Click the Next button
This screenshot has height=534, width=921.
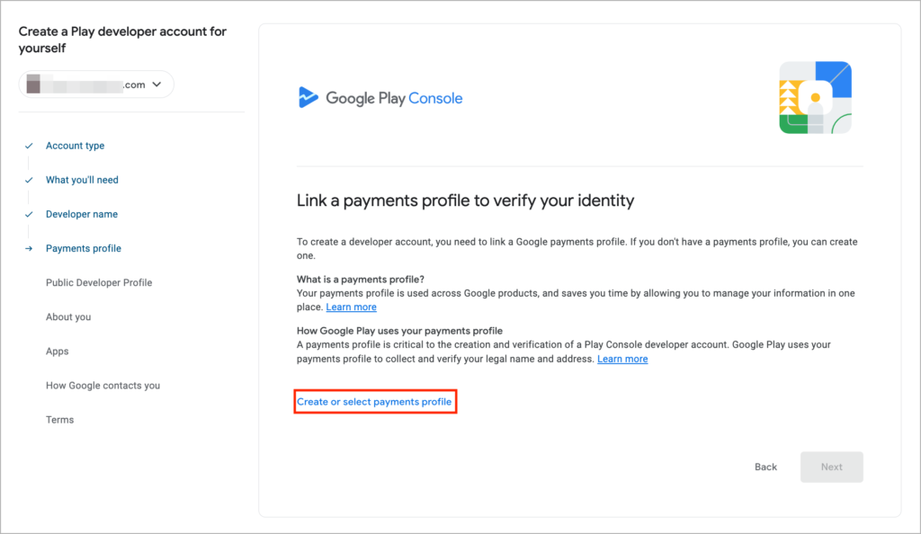(831, 467)
